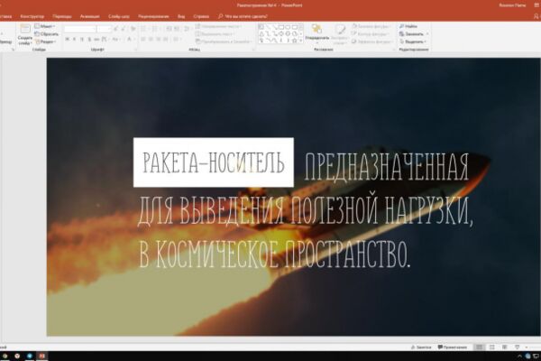Switch to Slide Sorter view

pos(492,347)
